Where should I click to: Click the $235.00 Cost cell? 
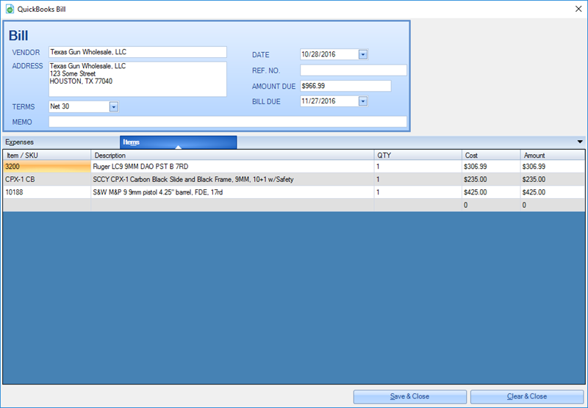(491, 179)
